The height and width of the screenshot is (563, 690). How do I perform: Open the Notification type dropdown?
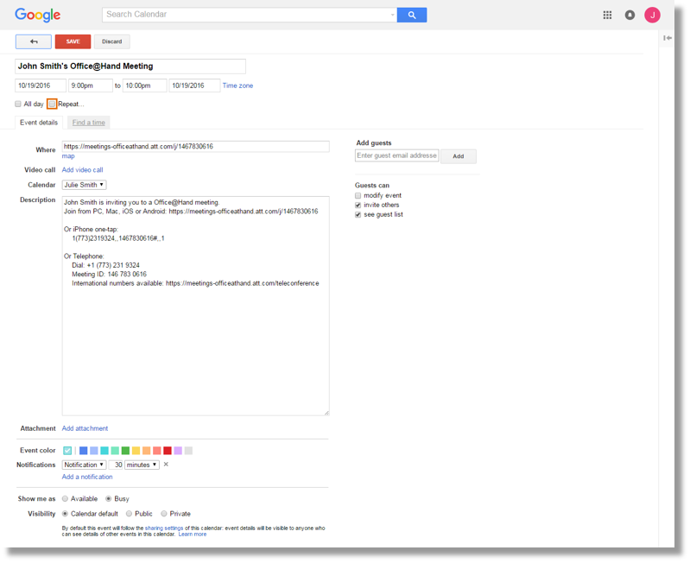coord(84,465)
